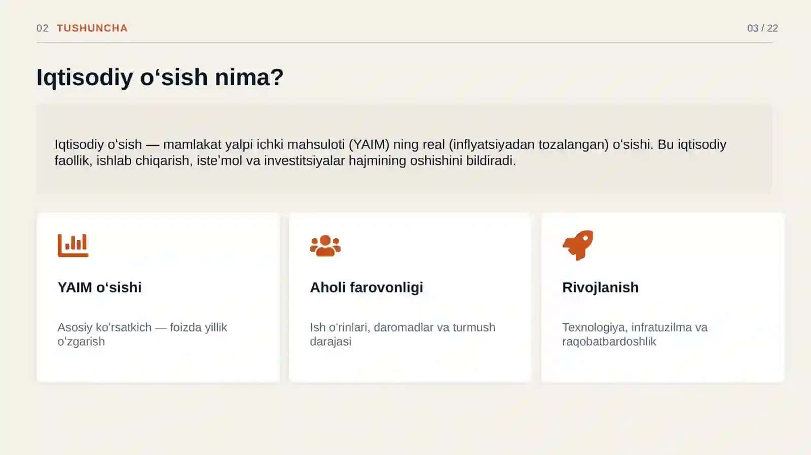
Task: Click the bar chart icon above YAIM o‘sishi
Action: click(x=73, y=245)
